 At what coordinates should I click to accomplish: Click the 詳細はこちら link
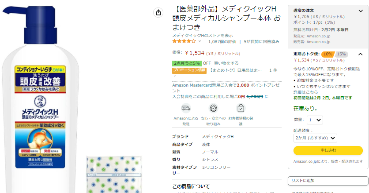tap(305, 92)
